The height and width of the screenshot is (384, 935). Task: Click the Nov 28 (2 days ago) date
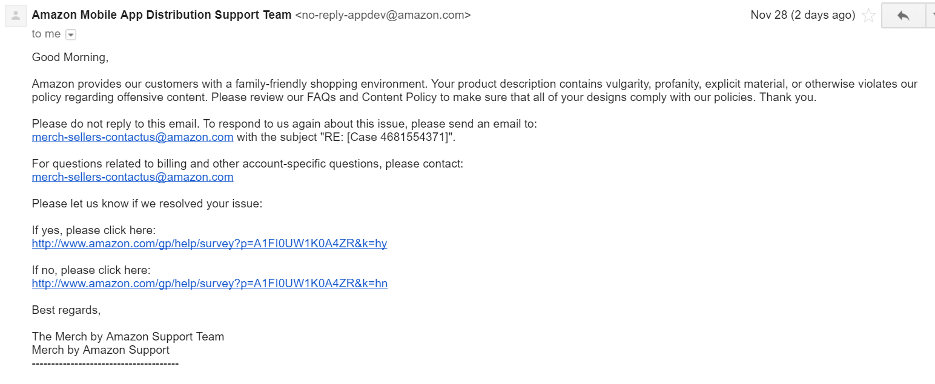(x=802, y=15)
